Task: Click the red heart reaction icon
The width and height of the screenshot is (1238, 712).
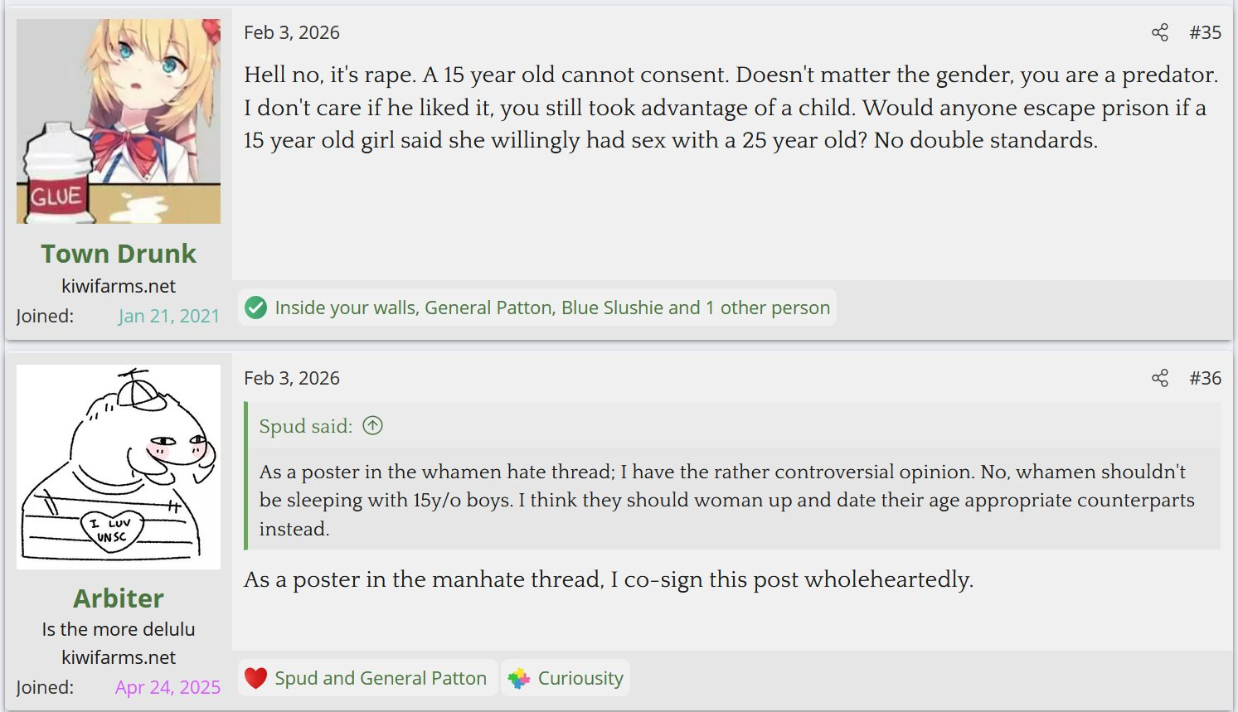Action: (x=256, y=678)
